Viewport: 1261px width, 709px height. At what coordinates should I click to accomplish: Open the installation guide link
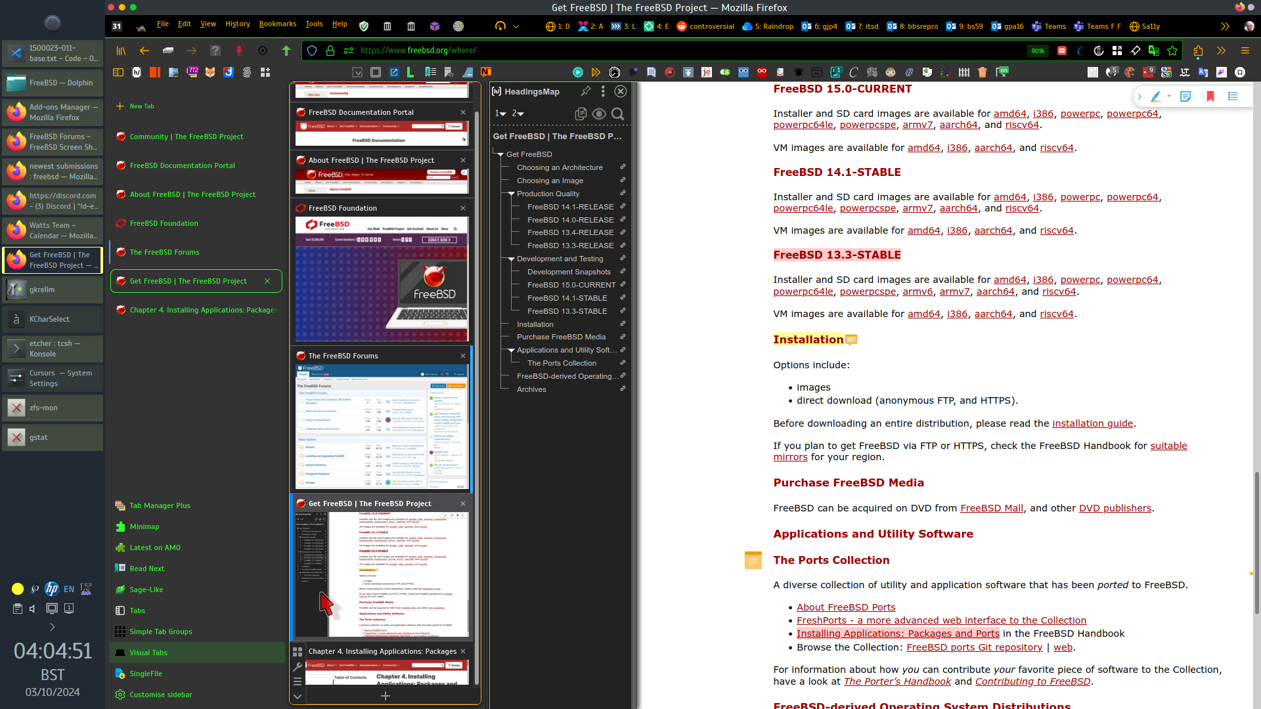coord(1092,423)
